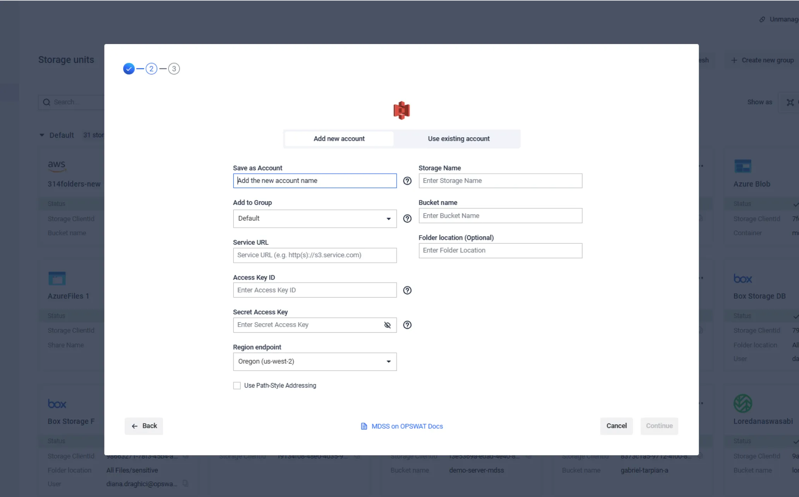
Task: Toggle Secret Access Key visibility eye
Action: tap(387, 325)
